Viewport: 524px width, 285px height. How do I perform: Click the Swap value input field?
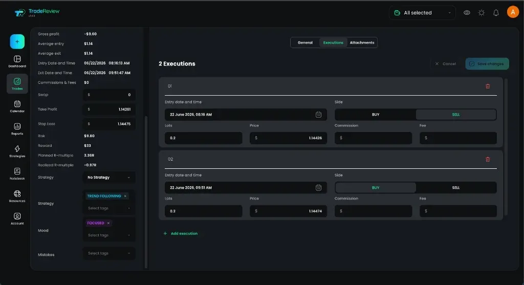[x=109, y=95]
